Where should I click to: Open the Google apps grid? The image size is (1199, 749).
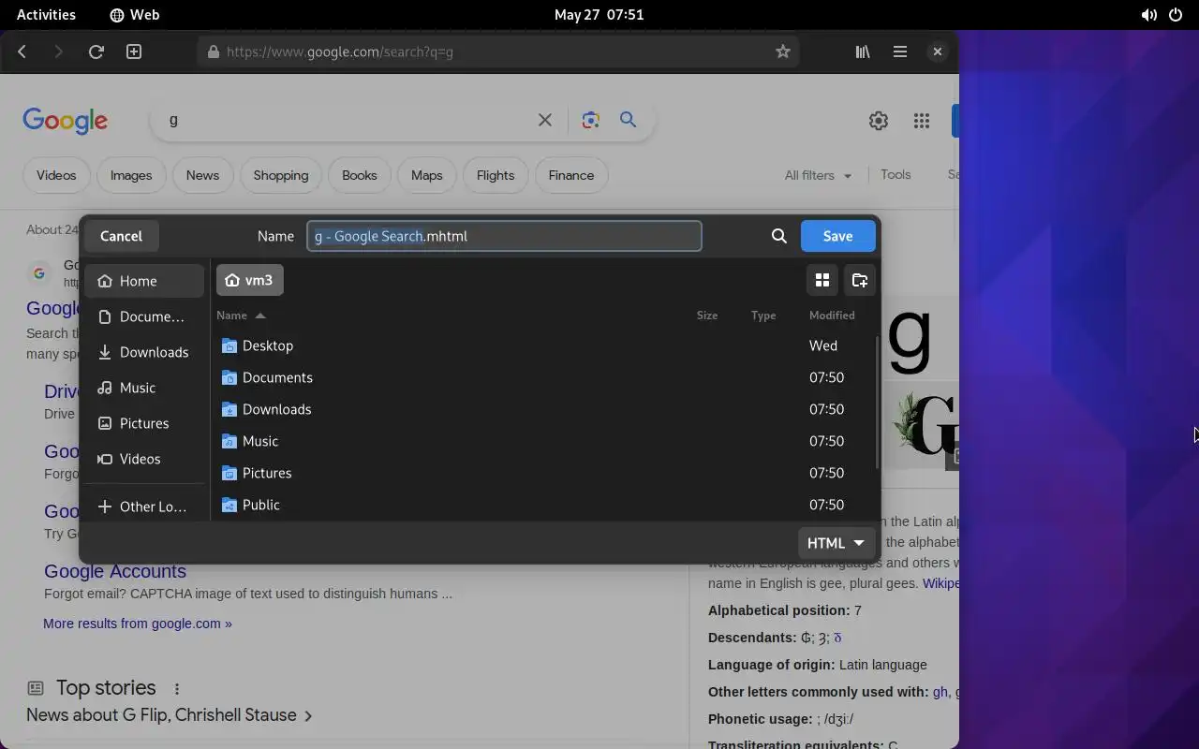922,121
